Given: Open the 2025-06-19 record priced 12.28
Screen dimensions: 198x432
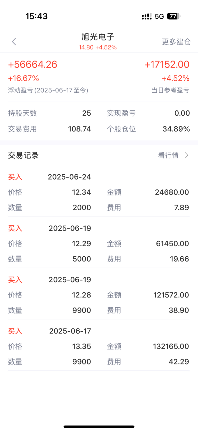Looking at the screenshot, I should pyautogui.click(x=99, y=294).
